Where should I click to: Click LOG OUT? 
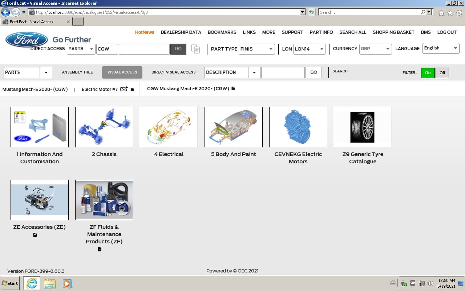447,32
